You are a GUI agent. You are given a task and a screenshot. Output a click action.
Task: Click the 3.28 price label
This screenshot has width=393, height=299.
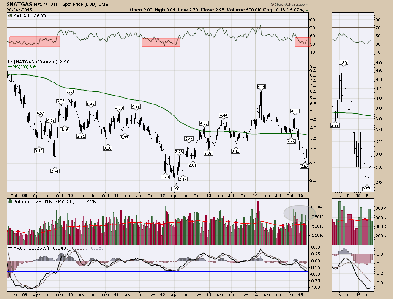click(188, 138)
